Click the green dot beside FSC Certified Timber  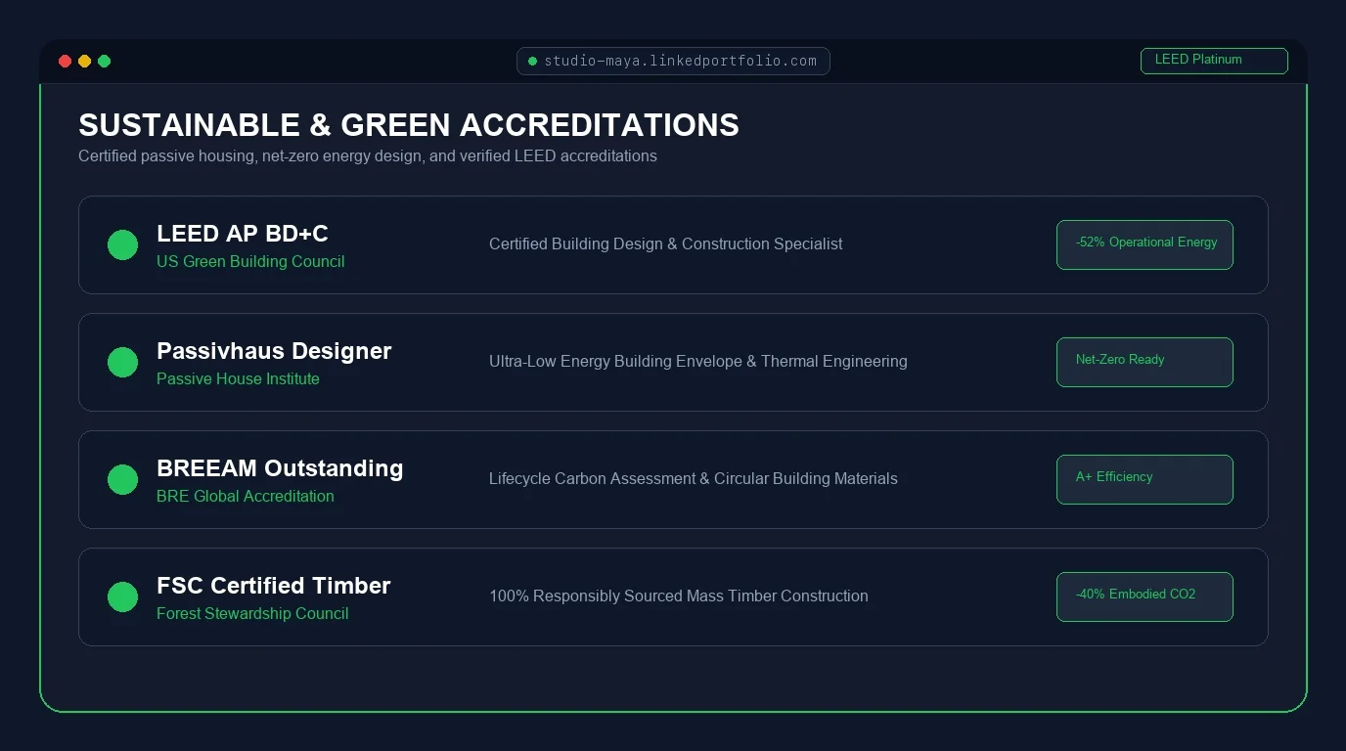(x=122, y=596)
